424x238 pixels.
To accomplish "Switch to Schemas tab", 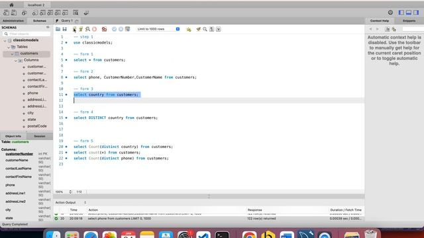I will 40,20.
